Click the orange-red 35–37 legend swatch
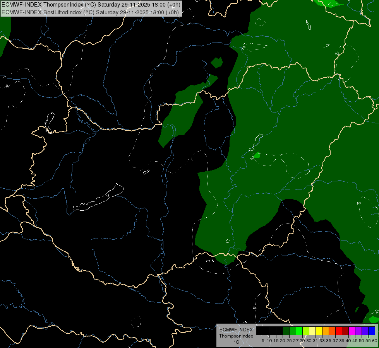This screenshot has width=379, height=348. 332,331
